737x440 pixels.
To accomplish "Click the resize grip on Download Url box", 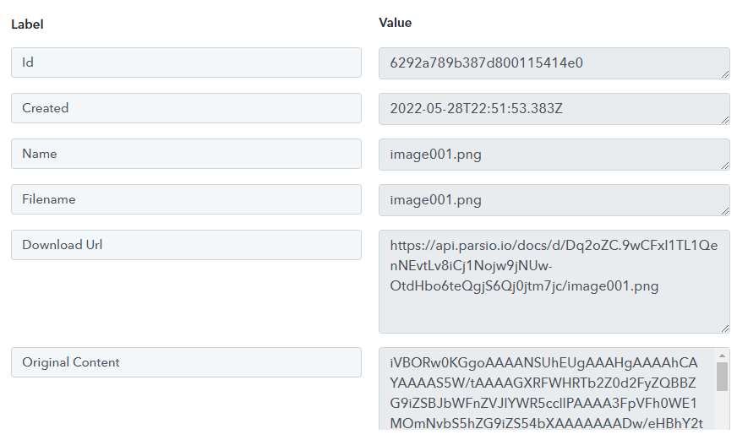I will point(725,329).
